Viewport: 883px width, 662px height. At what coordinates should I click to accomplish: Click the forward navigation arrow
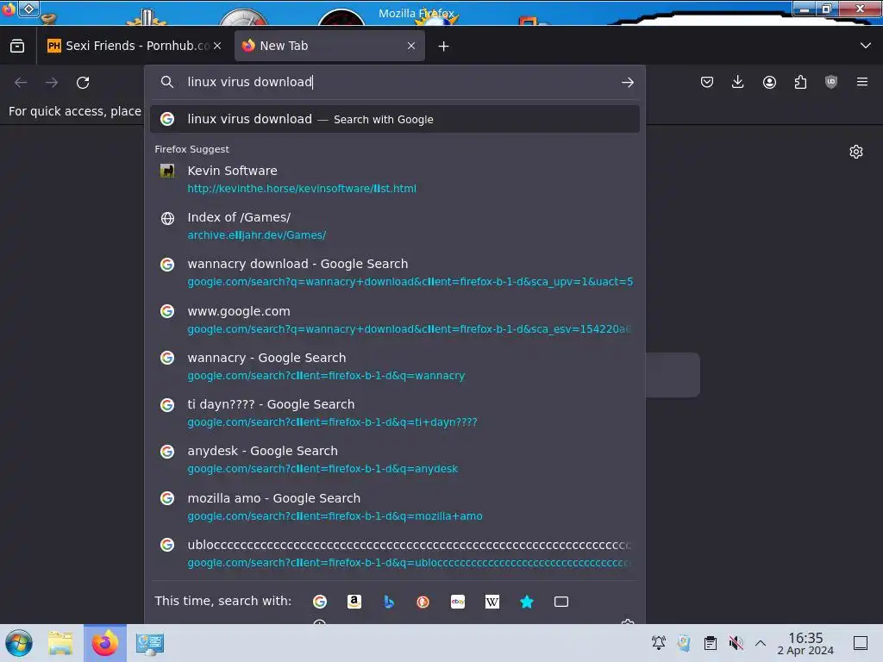[x=52, y=83]
